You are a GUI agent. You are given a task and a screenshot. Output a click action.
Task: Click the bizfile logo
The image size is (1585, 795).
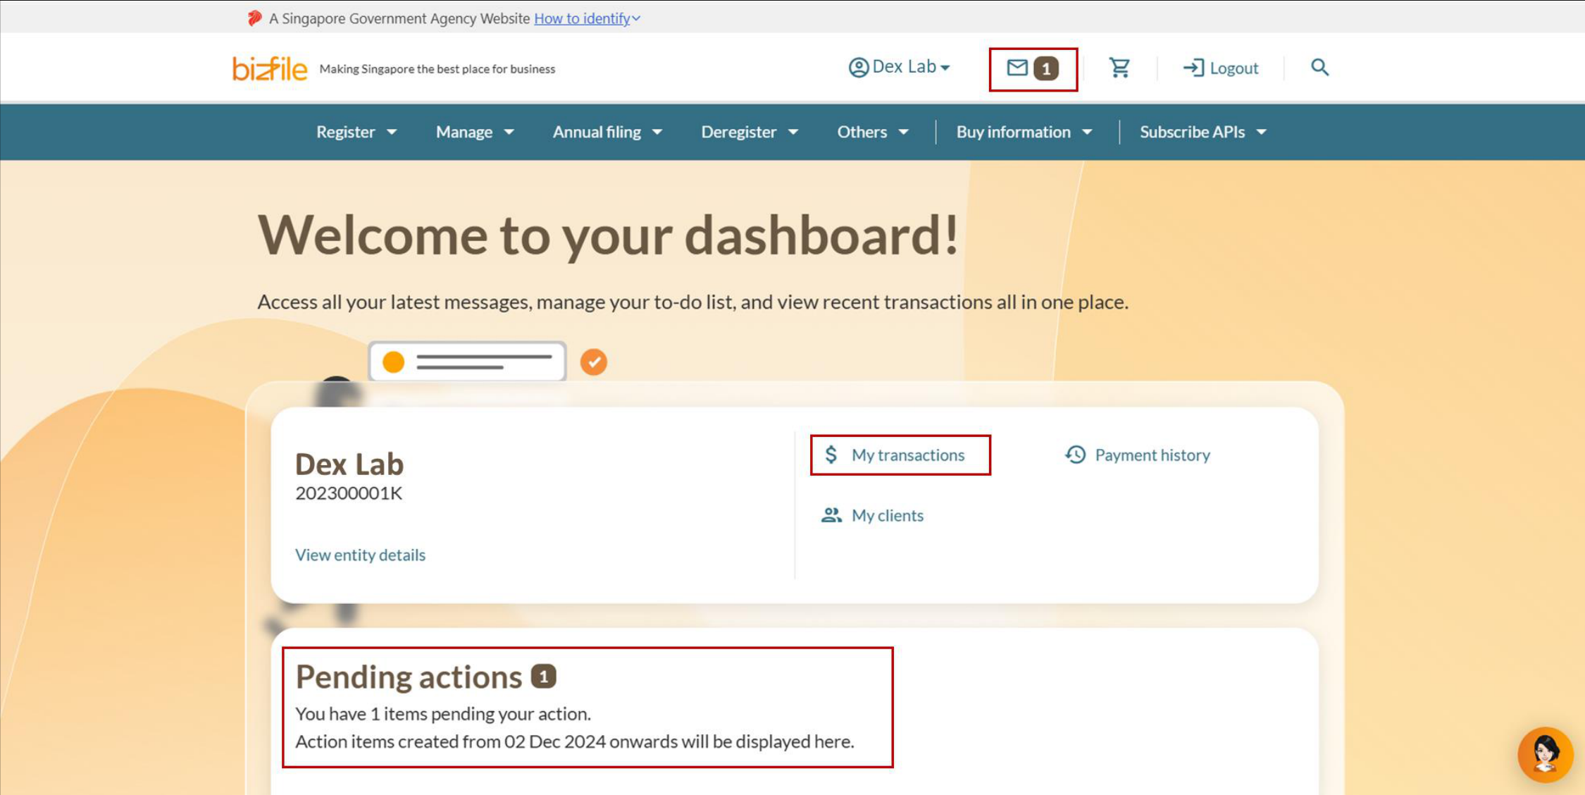(270, 68)
